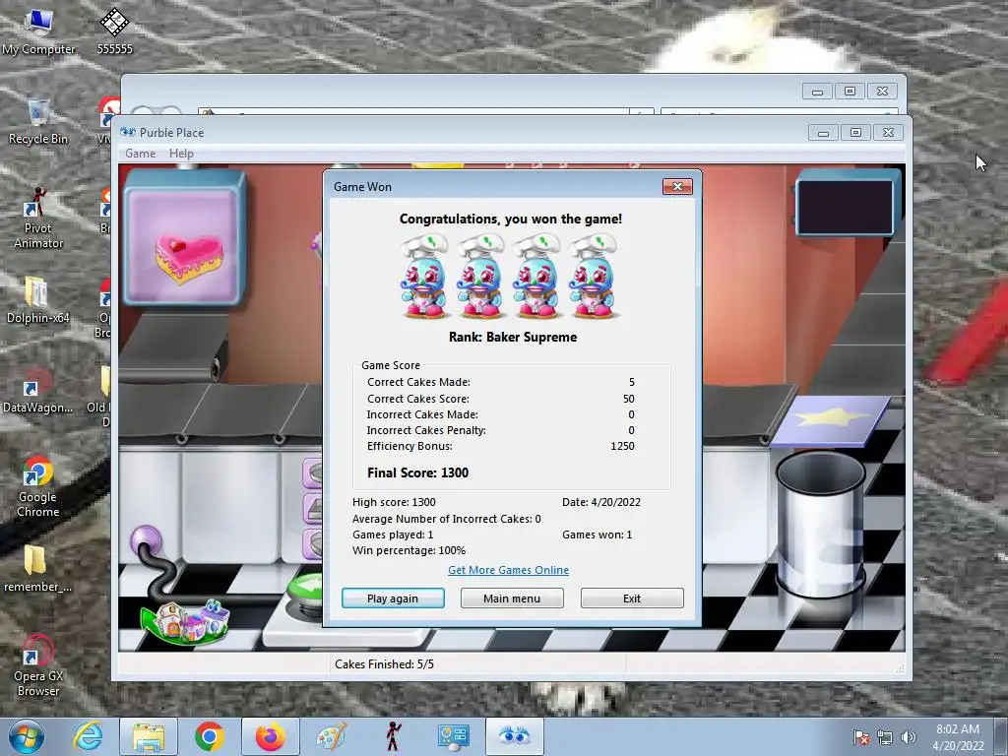
Task: Open Pivot Animator taskbar icon
Action: pos(393,736)
